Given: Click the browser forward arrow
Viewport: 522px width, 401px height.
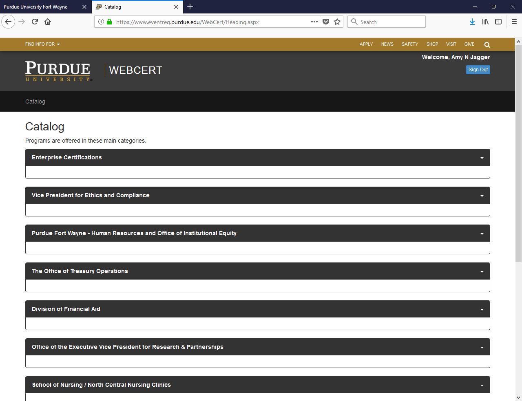Looking at the screenshot, I should pos(22,22).
